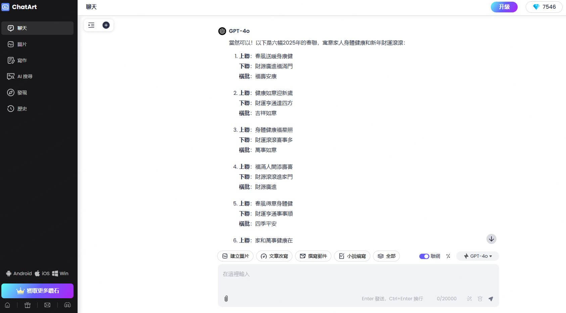The width and height of the screenshot is (566, 313).
Task: Click the Android download link
Action: tap(19, 273)
